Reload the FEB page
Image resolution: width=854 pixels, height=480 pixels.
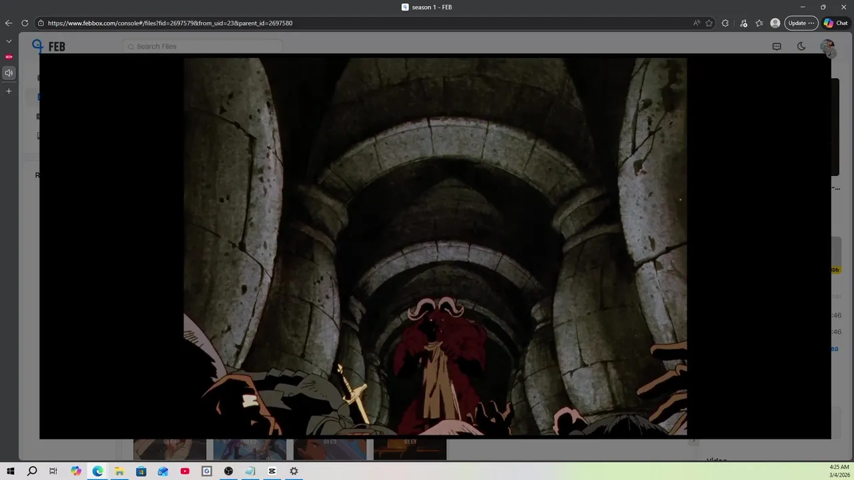point(25,23)
